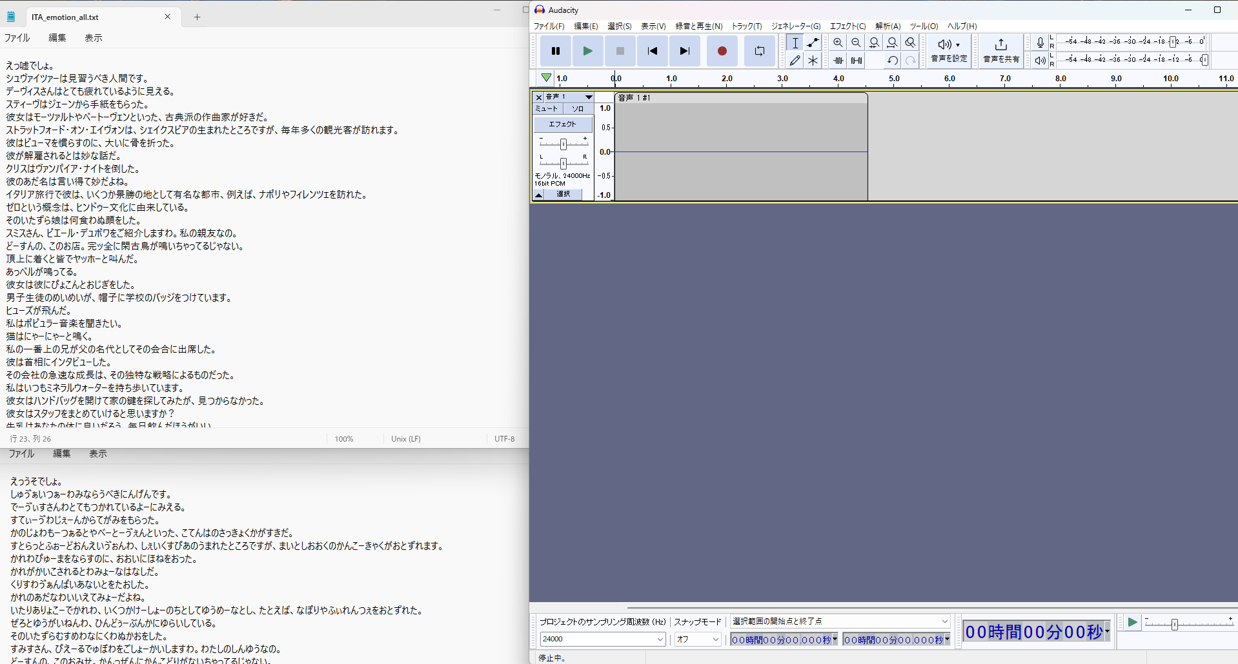The height and width of the screenshot is (664, 1238).
Task: Toggle the Loop playback button
Action: click(760, 51)
